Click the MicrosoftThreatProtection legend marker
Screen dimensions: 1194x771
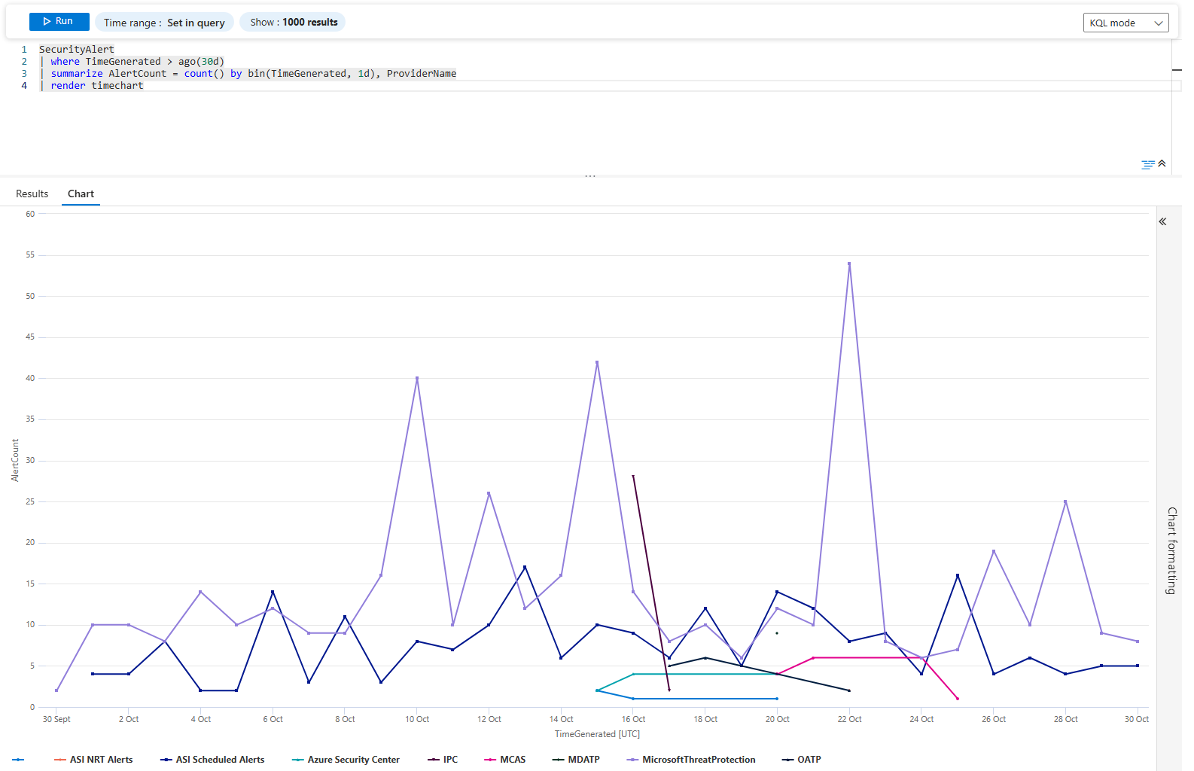click(x=632, y=760)
